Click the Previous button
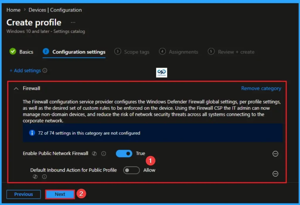 pyautogui.click(x=23, y=194)
